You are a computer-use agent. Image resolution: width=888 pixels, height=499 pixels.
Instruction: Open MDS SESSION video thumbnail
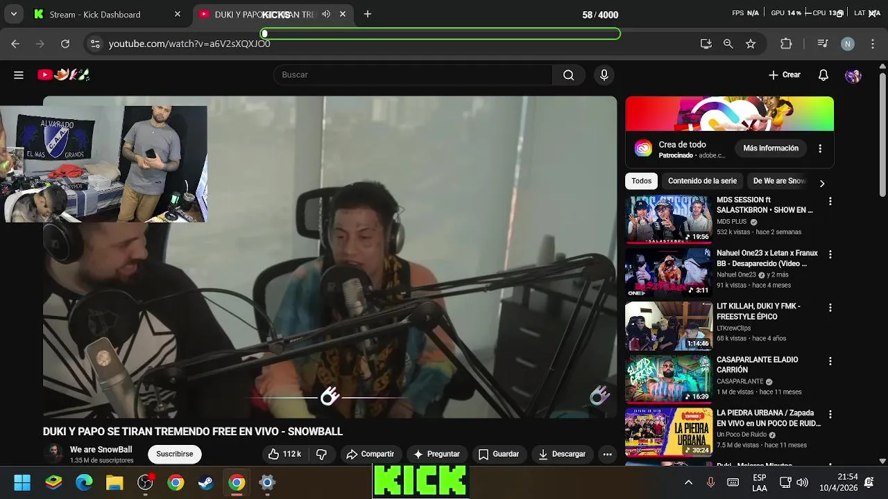(x=669, y=219)
